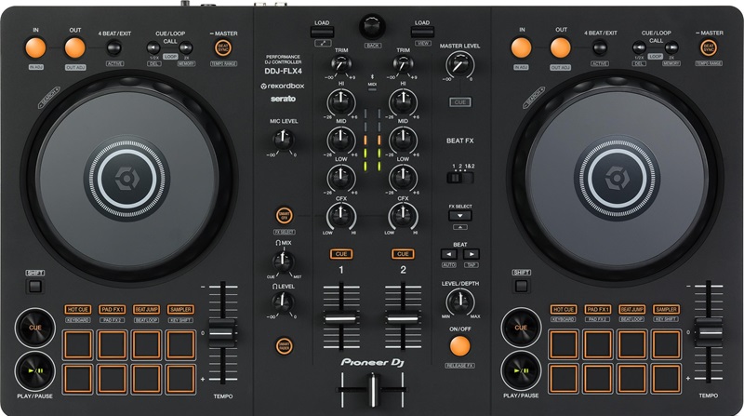Select left deck PAD FX1 pad mode
744x416 pixels.
click(x=113, y=309)
